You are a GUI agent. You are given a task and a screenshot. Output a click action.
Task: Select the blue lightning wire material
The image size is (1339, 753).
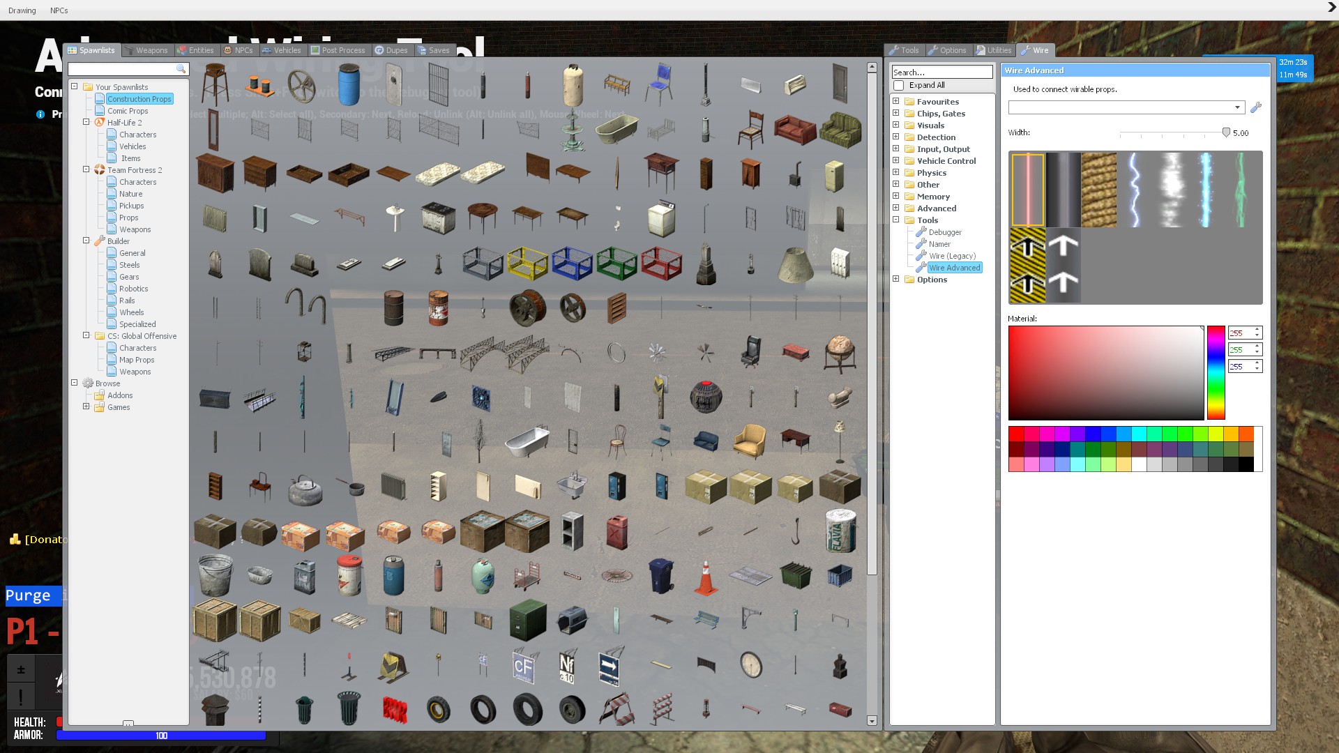tap(1135, 190)
